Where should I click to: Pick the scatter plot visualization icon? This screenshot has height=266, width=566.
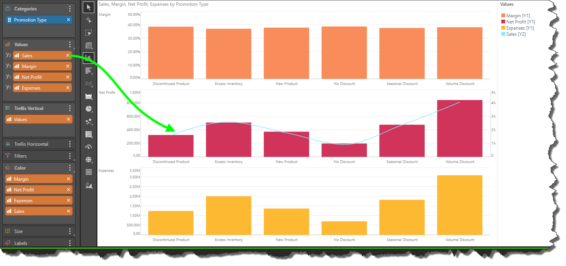click(x=89, y=121)
